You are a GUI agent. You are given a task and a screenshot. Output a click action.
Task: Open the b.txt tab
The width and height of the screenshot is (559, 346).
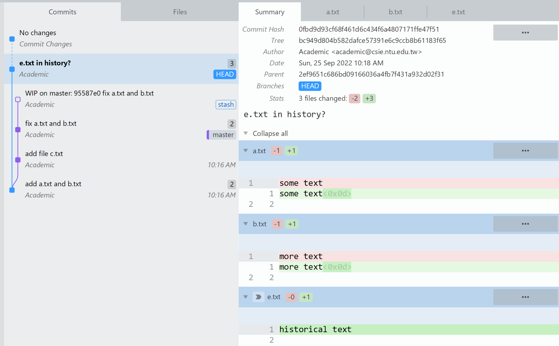click(395, 12)
